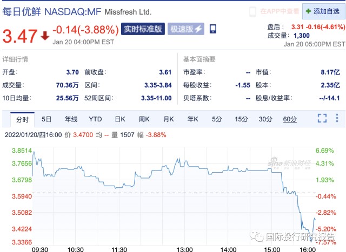This screenshot has height=252, width=346.
Task: Select the 5分 chart tab
Action: click(x=217, y=119)
